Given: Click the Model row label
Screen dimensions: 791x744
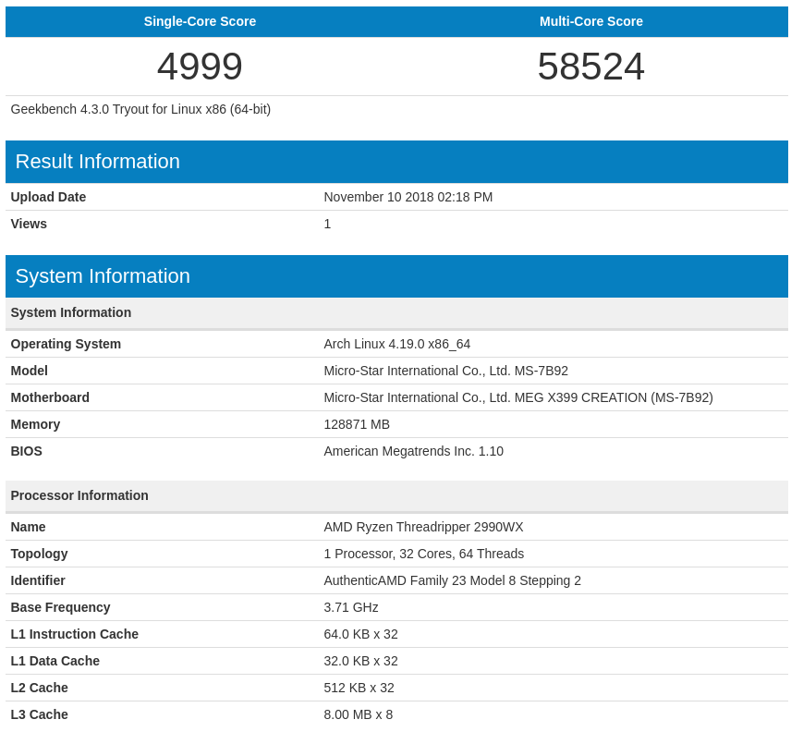Looking at the screenshot, I should point(30,371).
